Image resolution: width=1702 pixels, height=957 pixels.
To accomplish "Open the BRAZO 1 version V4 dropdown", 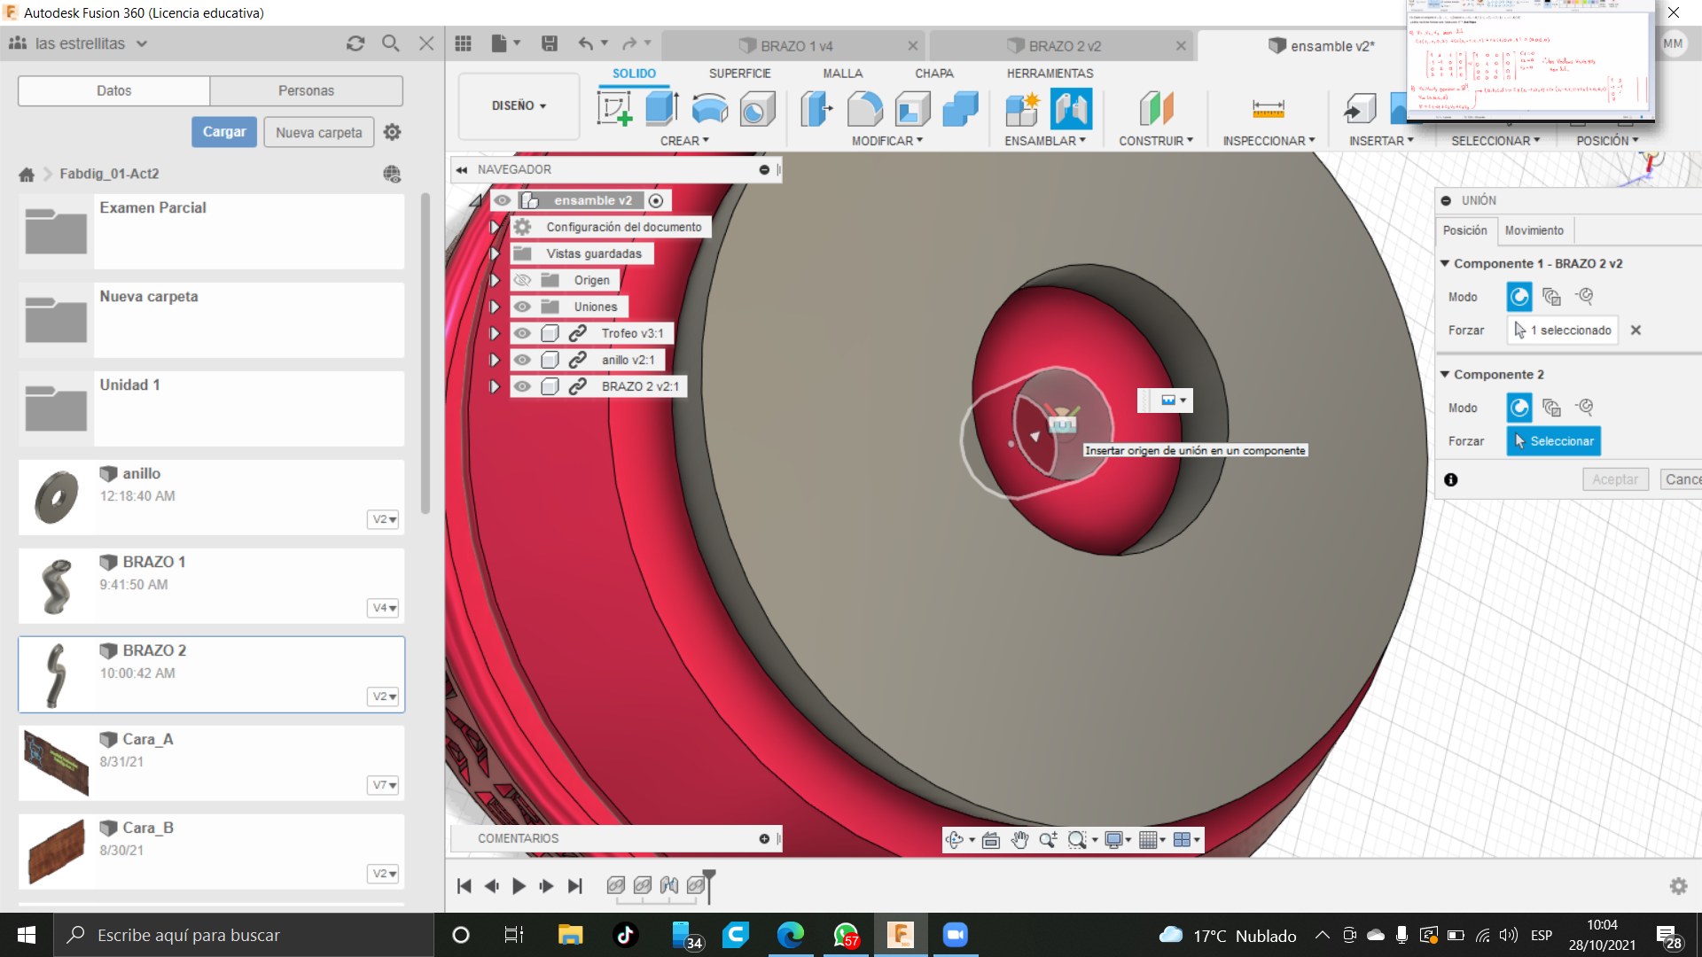I will [384, 608].
